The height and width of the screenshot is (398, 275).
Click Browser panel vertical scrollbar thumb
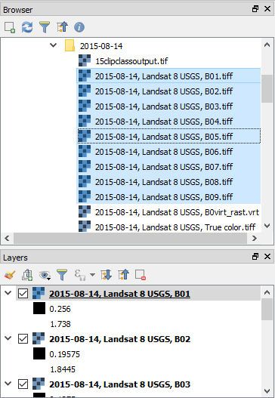[x=267, y=88]
